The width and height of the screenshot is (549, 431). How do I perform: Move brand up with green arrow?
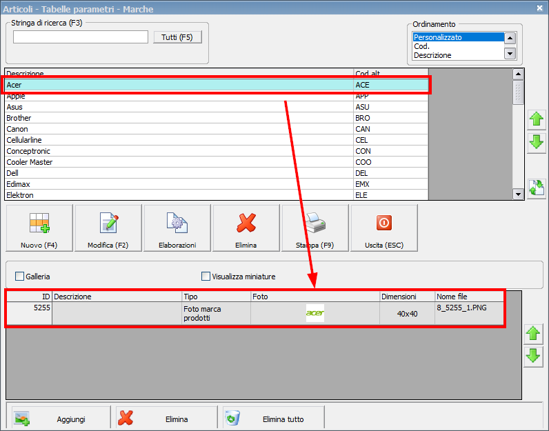point(537,119)
